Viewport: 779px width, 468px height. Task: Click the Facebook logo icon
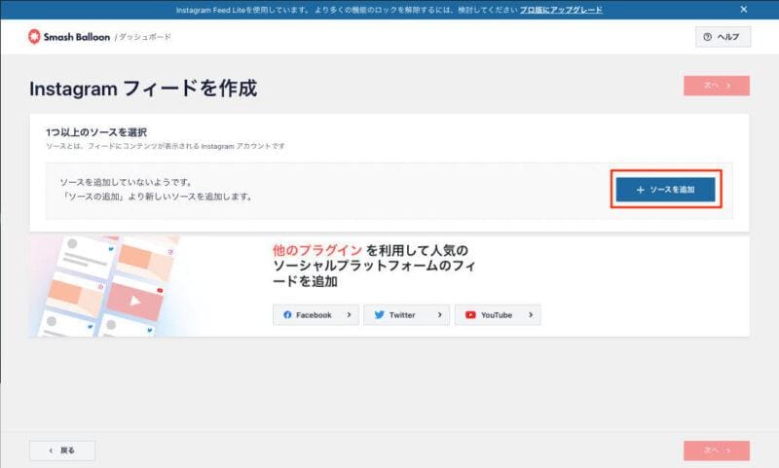point(287,315)
